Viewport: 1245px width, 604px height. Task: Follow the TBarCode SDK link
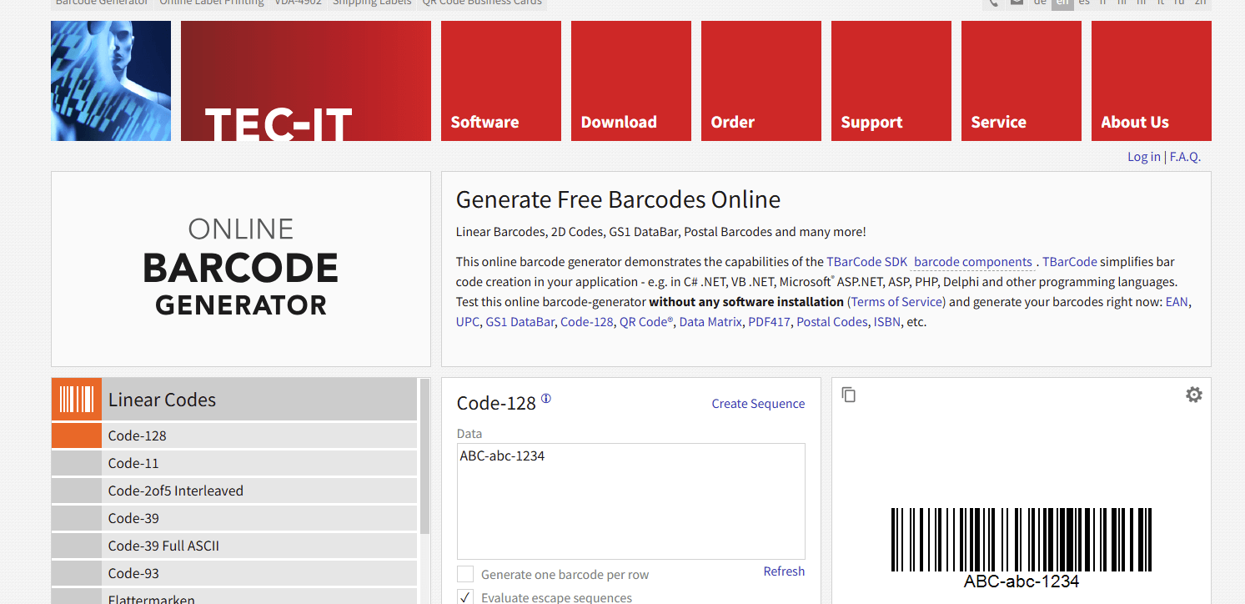click(x=866, y=262)
